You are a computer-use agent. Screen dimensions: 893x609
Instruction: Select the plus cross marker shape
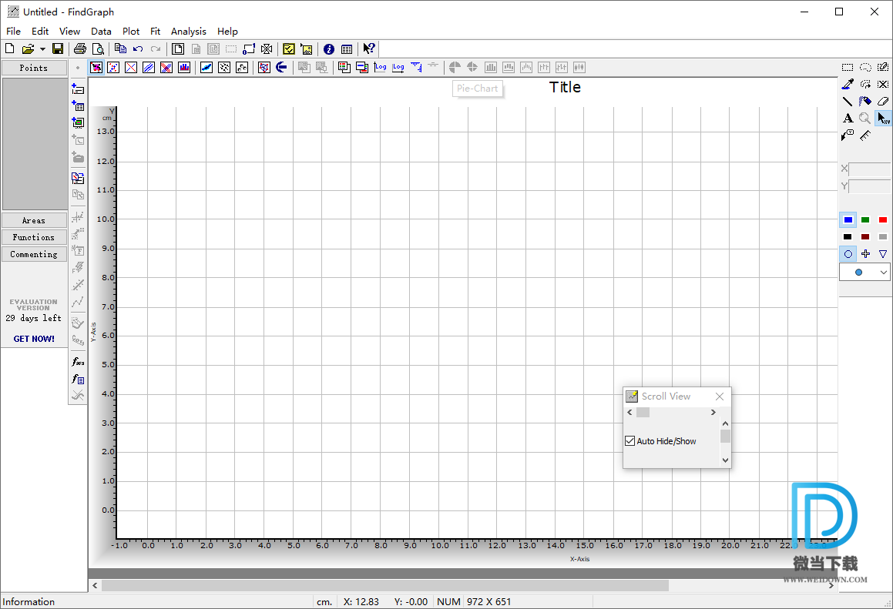click(865, 254)
